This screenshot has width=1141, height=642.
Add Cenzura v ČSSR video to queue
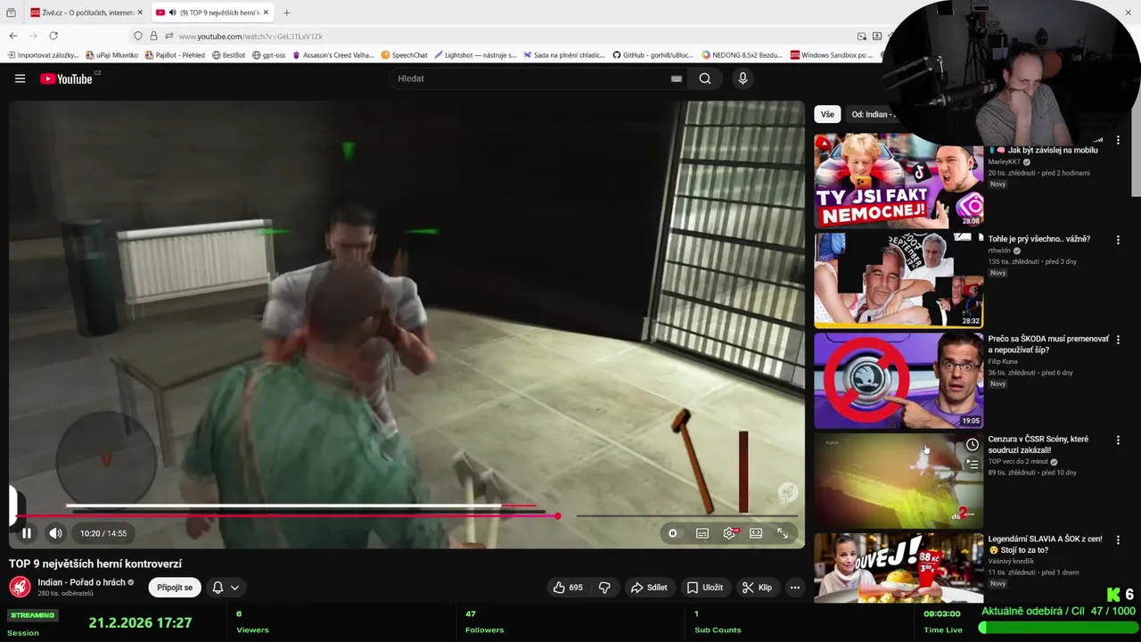click(x=972, y=464)
